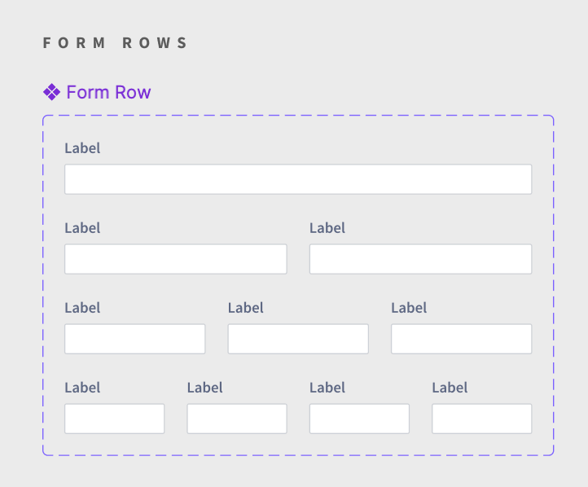Click the left input in the two-column row

[x=175, y=259]
